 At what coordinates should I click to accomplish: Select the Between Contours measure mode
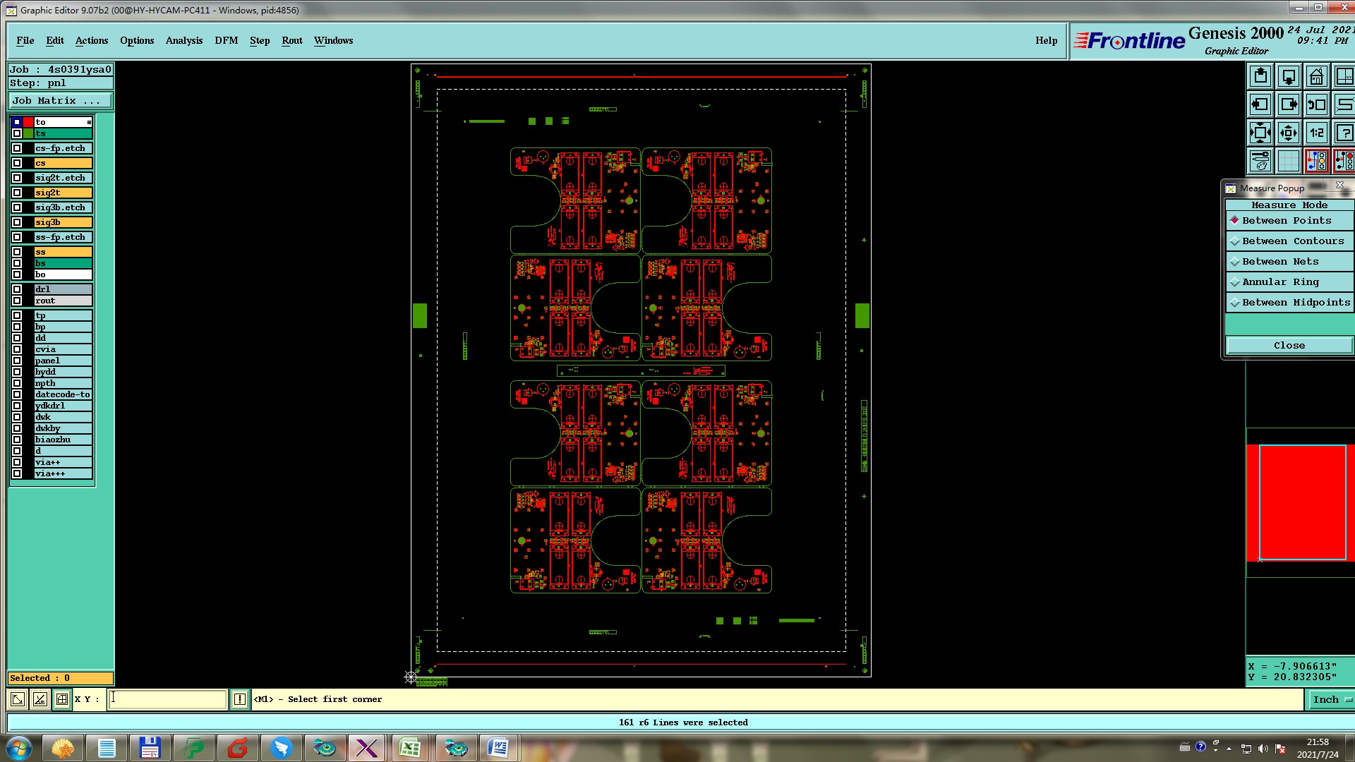click(x=1291, y=241)
